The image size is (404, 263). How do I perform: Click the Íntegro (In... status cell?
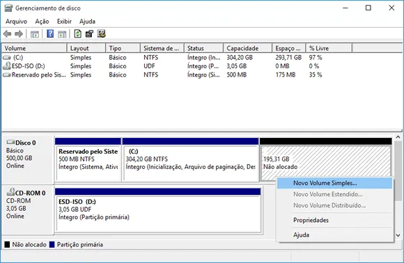point(204,57)
